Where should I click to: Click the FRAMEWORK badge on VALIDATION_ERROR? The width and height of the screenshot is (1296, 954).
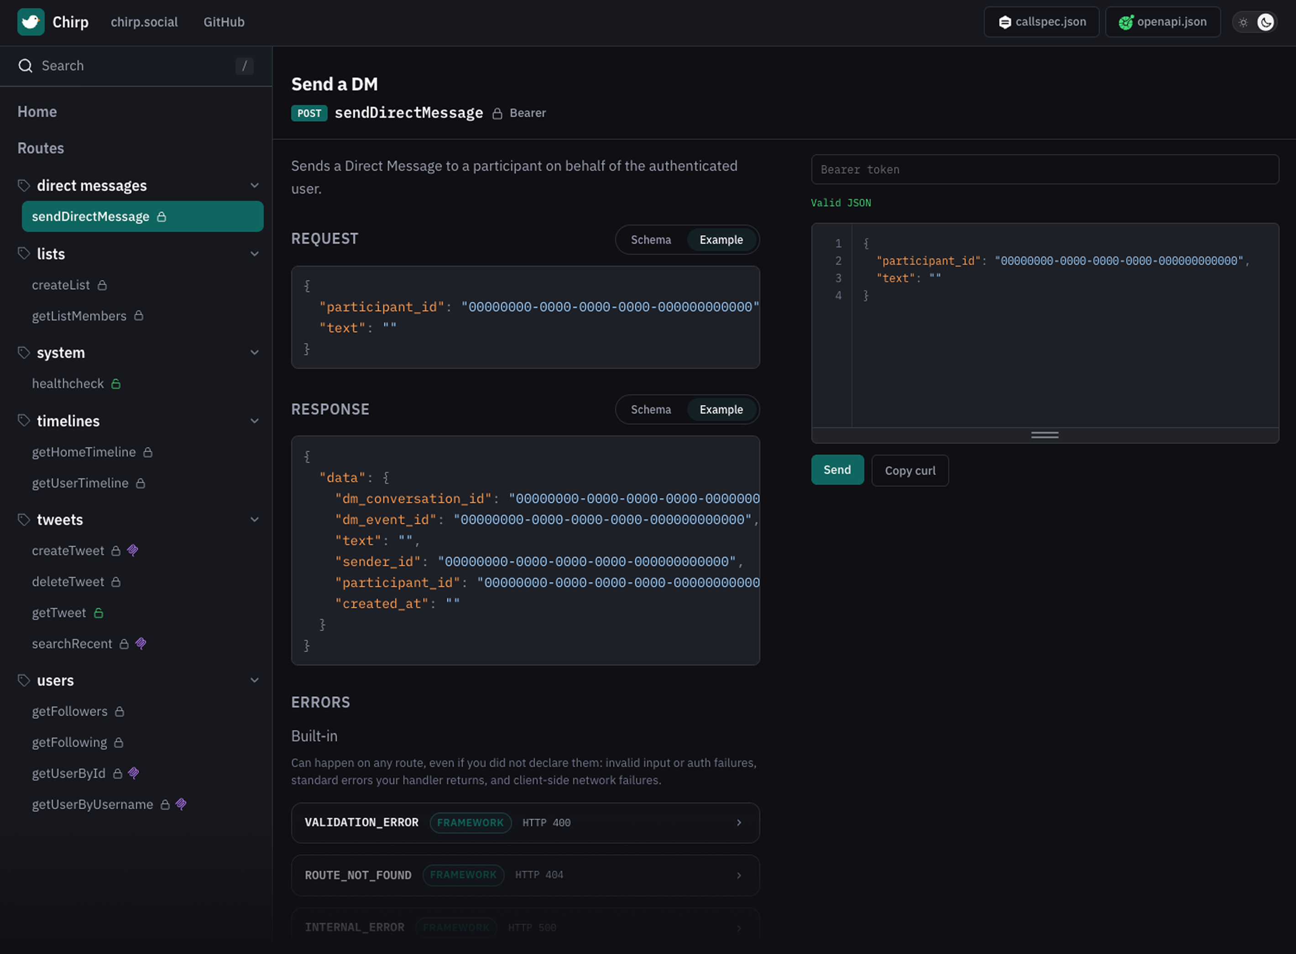tap(470, 823)
